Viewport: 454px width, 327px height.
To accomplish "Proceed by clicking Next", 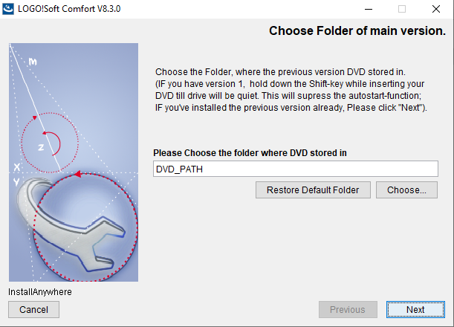I will click(x=415, y=309).
